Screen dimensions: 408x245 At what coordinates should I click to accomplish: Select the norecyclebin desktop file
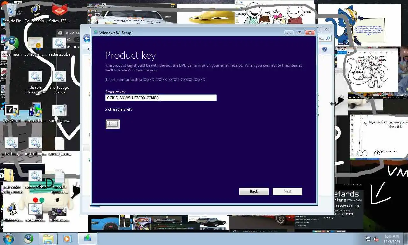pos(35,179)
